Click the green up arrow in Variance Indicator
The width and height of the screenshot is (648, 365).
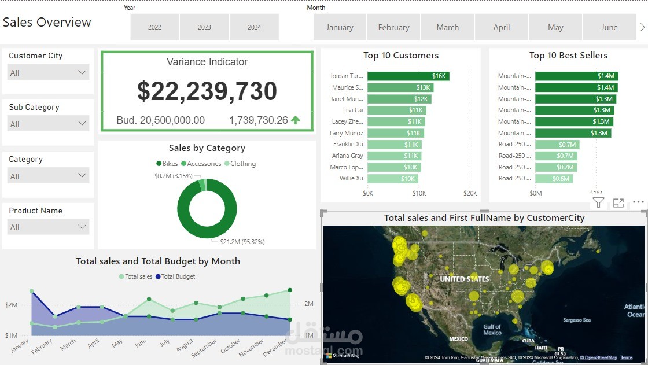[x=296, y=120]
